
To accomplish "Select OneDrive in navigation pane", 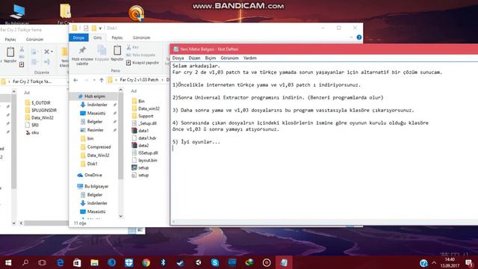I will point(93,175).
